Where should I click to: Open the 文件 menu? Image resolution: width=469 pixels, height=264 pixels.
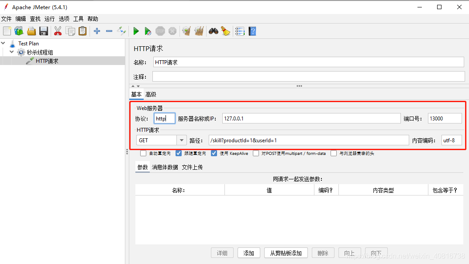pos(6,19)
